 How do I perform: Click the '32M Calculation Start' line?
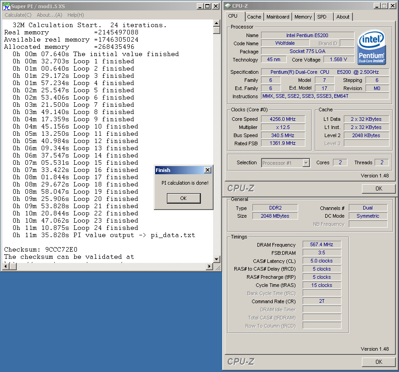tap(90, 25)
